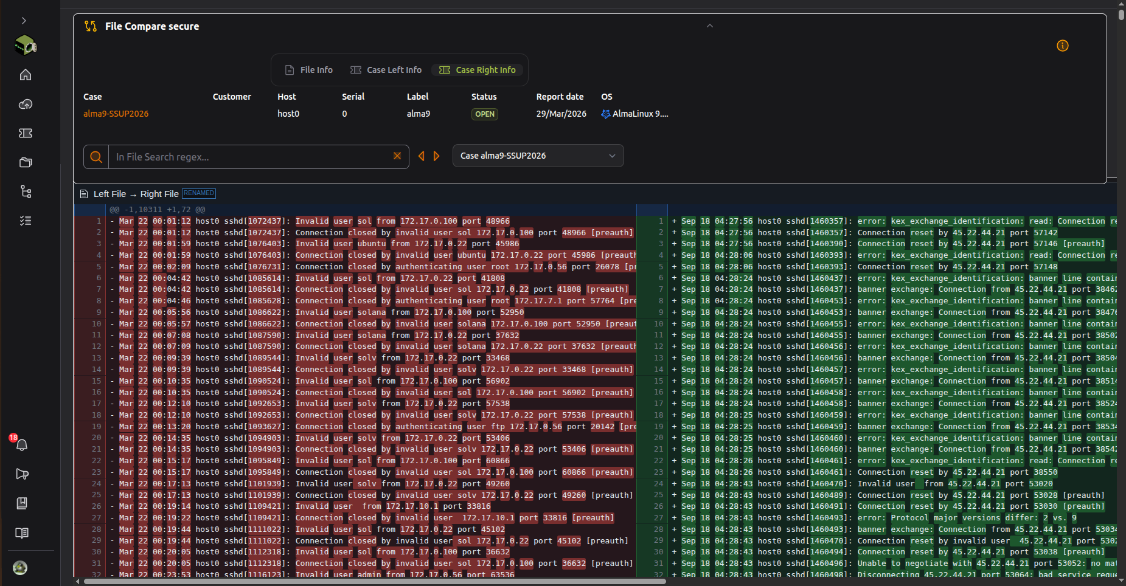Image resolution: width=1126 pixels, height=586 pixels.
Task: Select the ticket/case icon in the sidebar
Action: pos(26,133)
